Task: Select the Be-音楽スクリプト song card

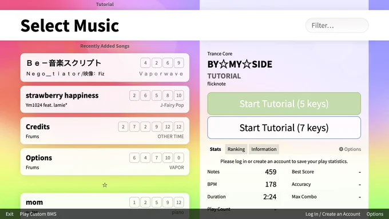Action: pos(105,67)
